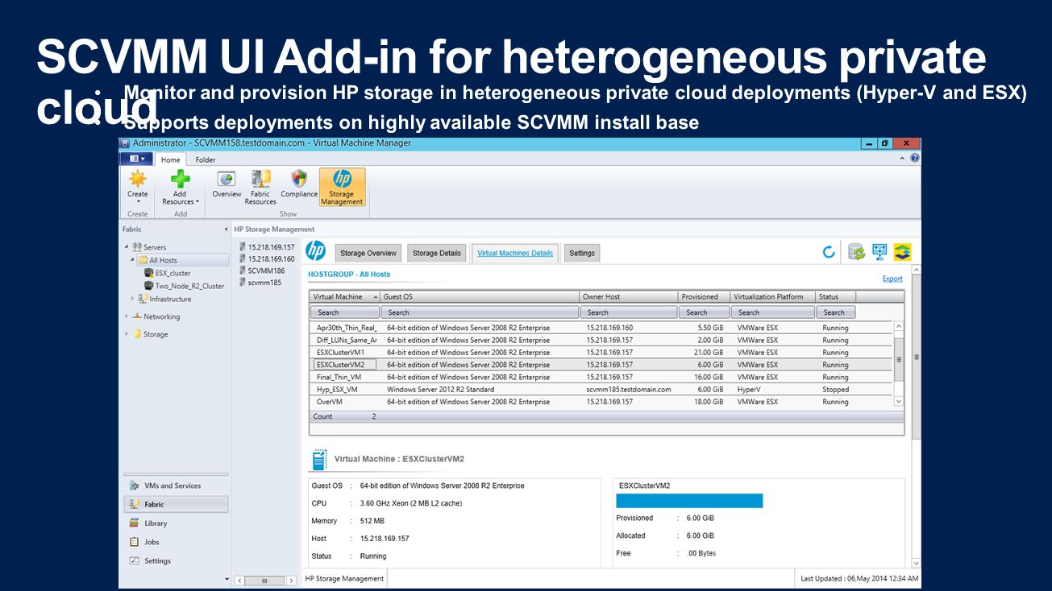Open the Storage Details tab
Screen dimensions: 1052x591
(x=437, y=253)
